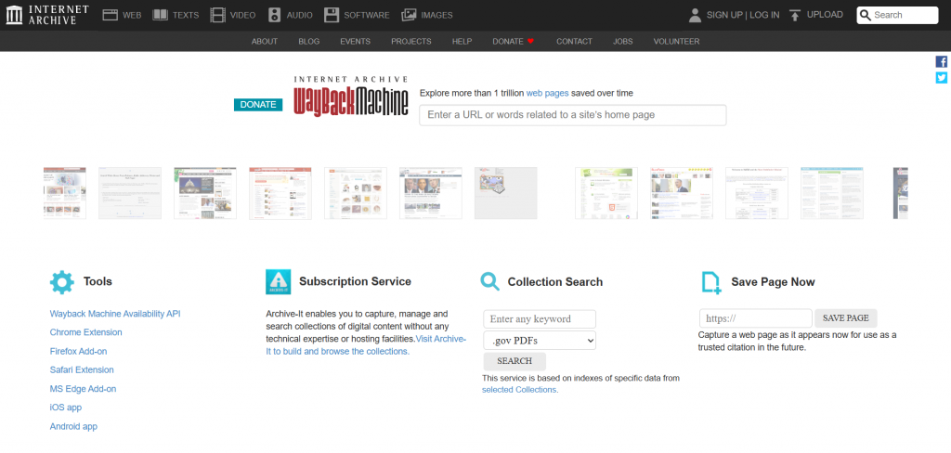Click the first archived site thumbnail
The height and width of the screenshot is (453, 951).
click(x=64, y=193)
